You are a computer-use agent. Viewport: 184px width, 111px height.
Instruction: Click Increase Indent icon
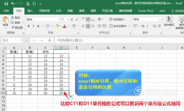coord(104,26)
